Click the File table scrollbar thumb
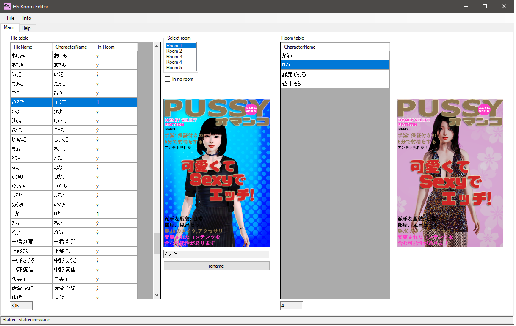 click(x=157, y=243)
